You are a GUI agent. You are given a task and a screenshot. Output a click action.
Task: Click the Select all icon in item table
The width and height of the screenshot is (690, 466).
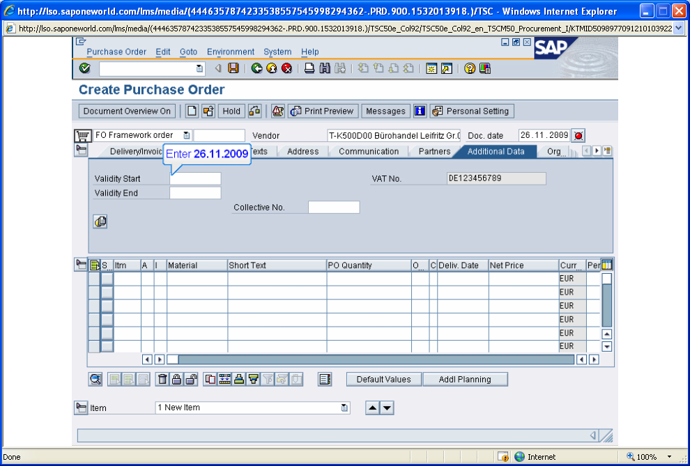click(95, 265)
